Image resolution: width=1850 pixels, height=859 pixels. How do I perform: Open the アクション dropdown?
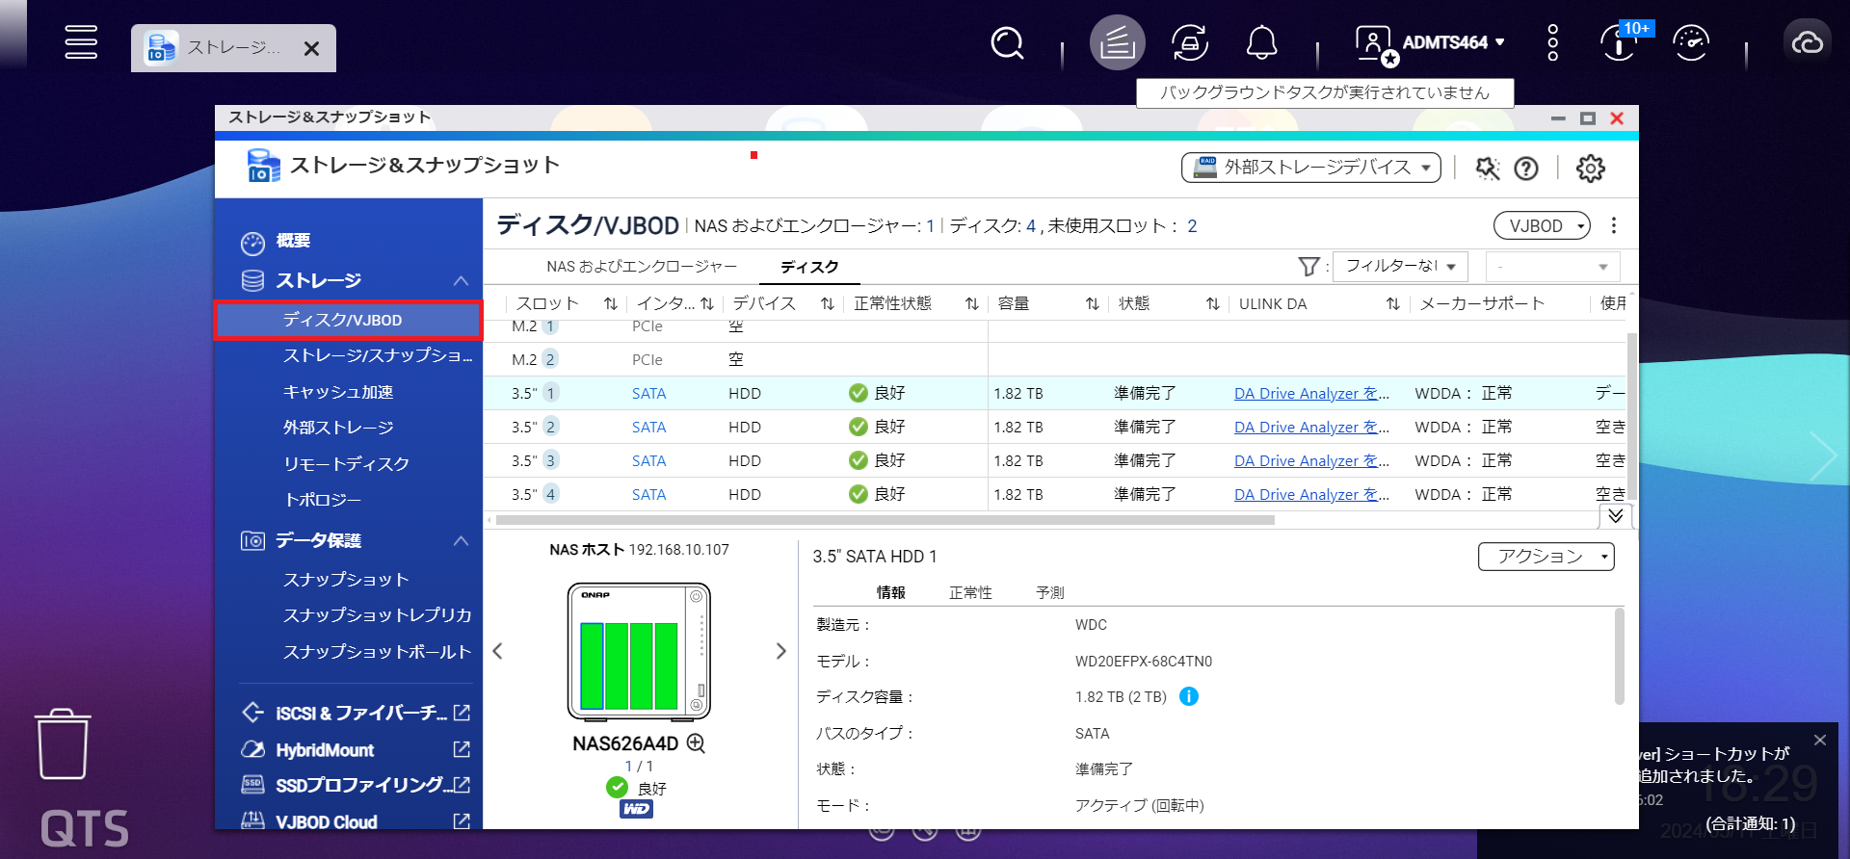coord(1546,557)
